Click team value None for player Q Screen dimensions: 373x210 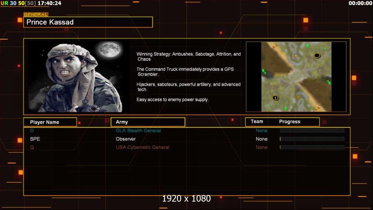[261, 147]
